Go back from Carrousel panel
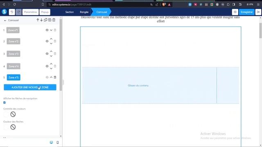This screenshot has height=147, width=262. tap(5, 20)
